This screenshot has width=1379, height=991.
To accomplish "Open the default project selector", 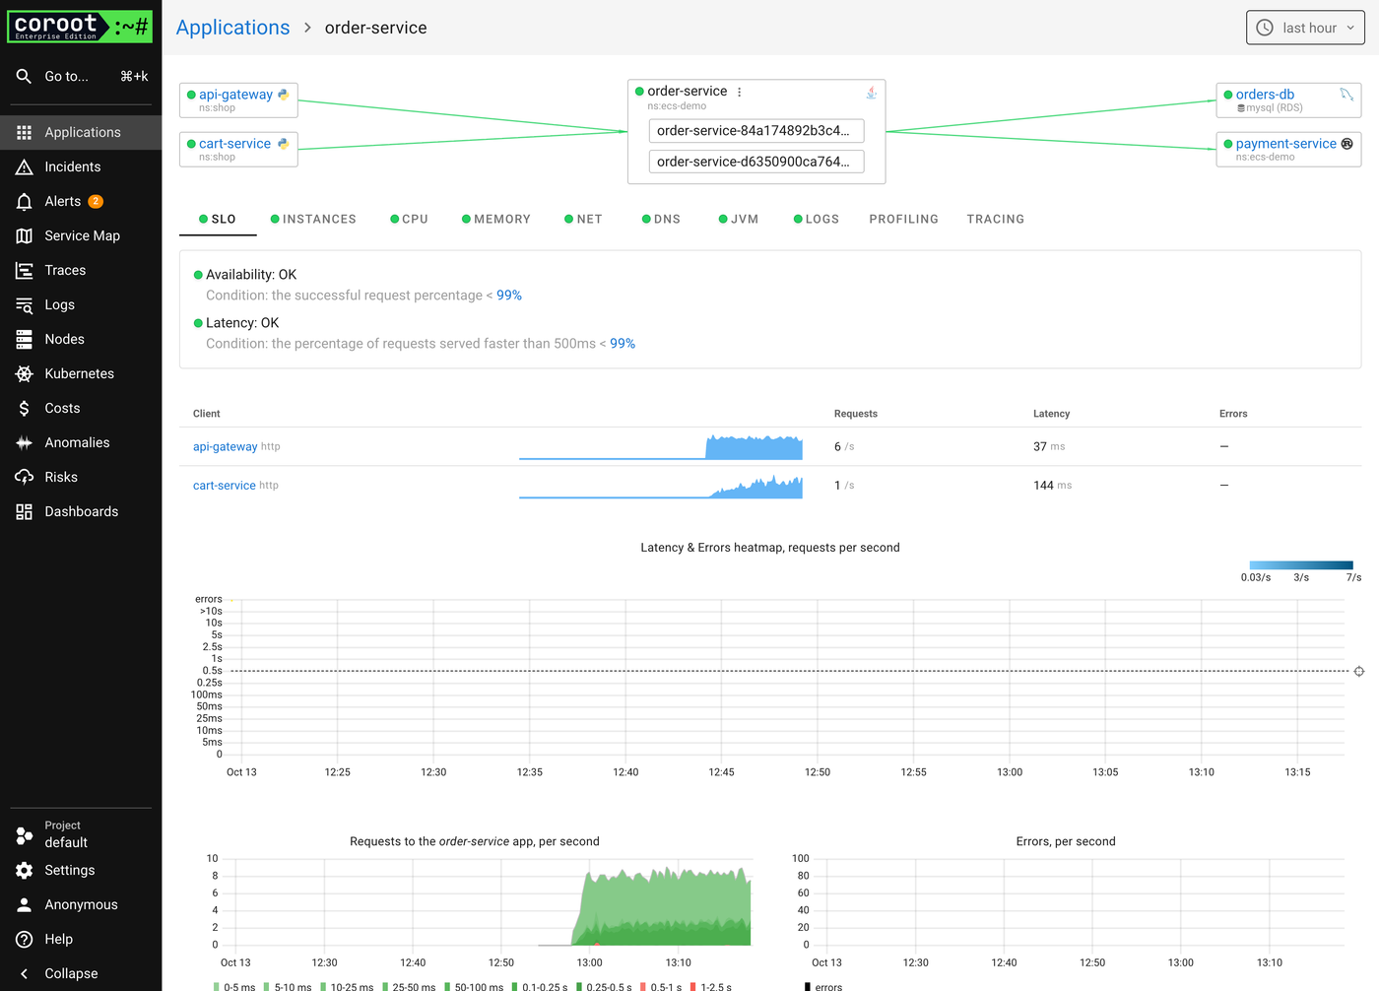I will pyautogui.click(x=81, y=834).
